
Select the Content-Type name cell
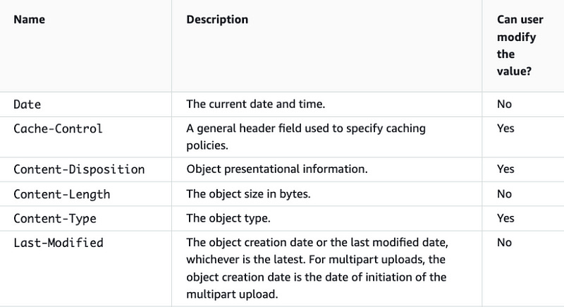[55, 219]
